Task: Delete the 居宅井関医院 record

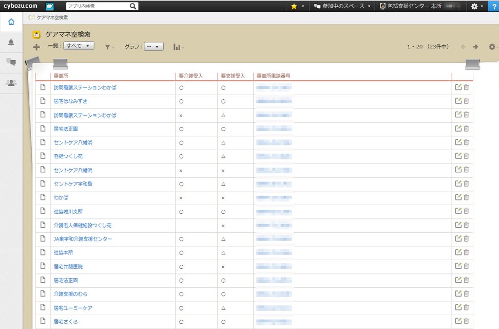Action: click(x=466, y=266)
